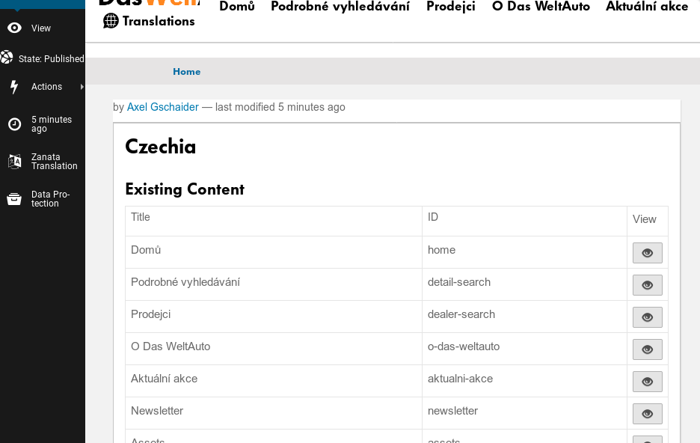700x443 pixels.
Task: Click the Aktuální akce title cell
Action: (274, 381)
